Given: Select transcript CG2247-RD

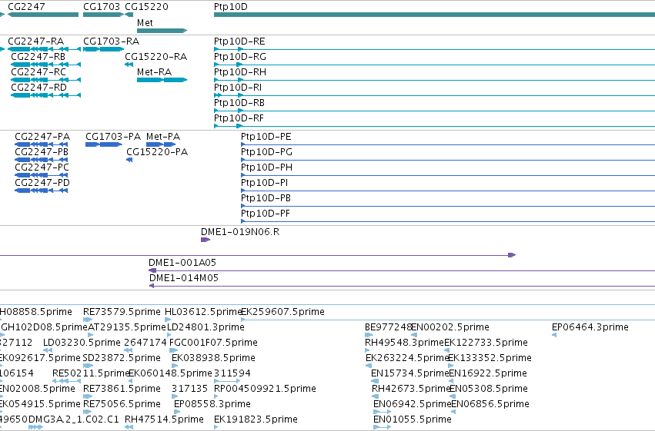Looking at the screenshot, I should point(46,95).
